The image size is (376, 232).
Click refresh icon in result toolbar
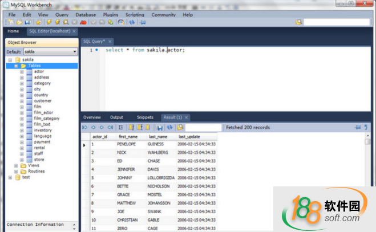point(171,127)
